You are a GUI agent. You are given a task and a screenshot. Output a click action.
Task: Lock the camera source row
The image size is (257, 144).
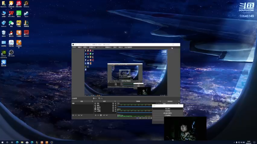[x=115, y=109]
